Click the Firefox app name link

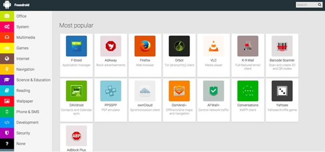click(145, 60)
